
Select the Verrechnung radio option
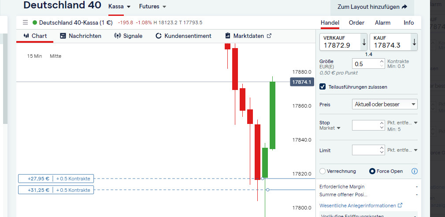click(323, 171)
